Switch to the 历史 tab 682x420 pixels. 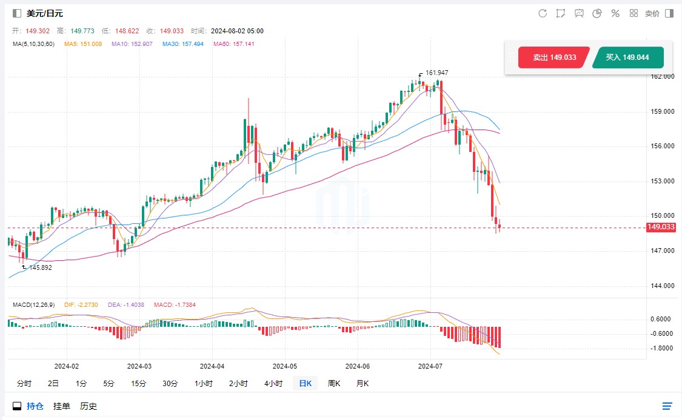pyautogui.click(x=89, y=406)
